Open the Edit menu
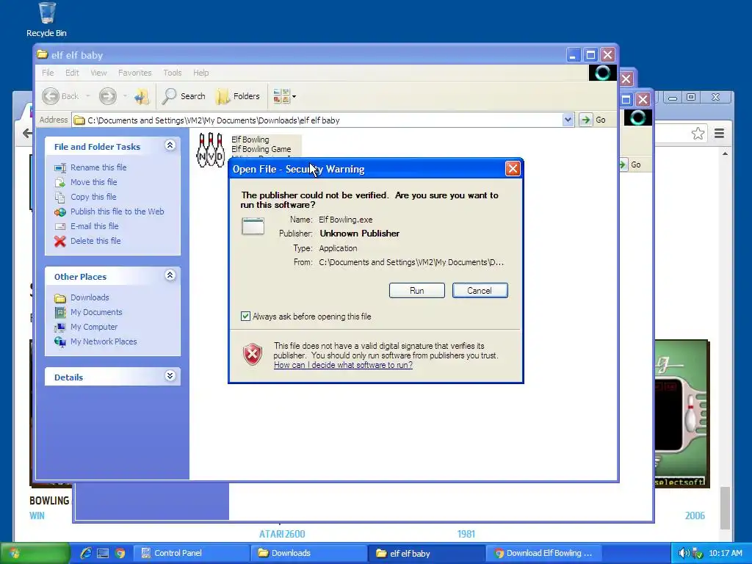Screen dimensions: 752x564 (x=72, y=73)
